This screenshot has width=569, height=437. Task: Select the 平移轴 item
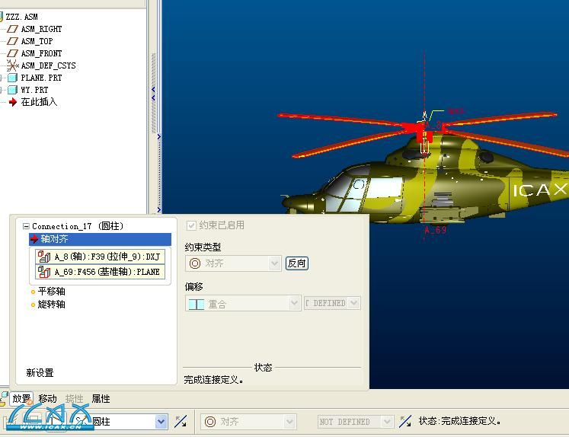tap(52, 292)
